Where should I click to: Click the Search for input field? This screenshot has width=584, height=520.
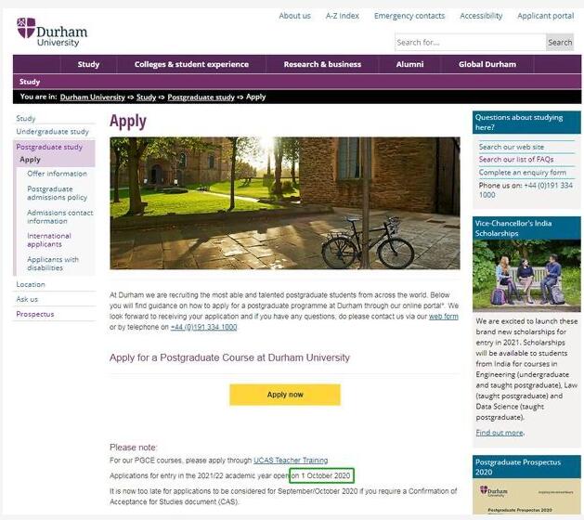coord(470,43)
